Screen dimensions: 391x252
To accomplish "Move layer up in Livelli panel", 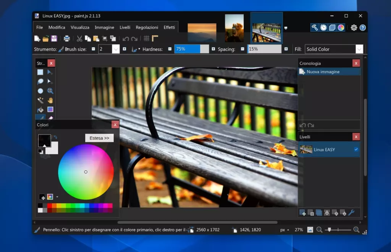I will [x=335, y=213].
